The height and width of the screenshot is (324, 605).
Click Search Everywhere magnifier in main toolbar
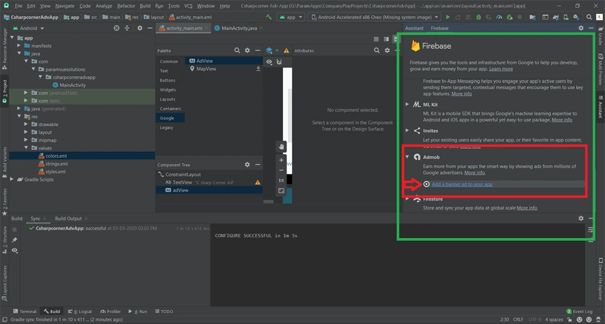pos(589,17)
